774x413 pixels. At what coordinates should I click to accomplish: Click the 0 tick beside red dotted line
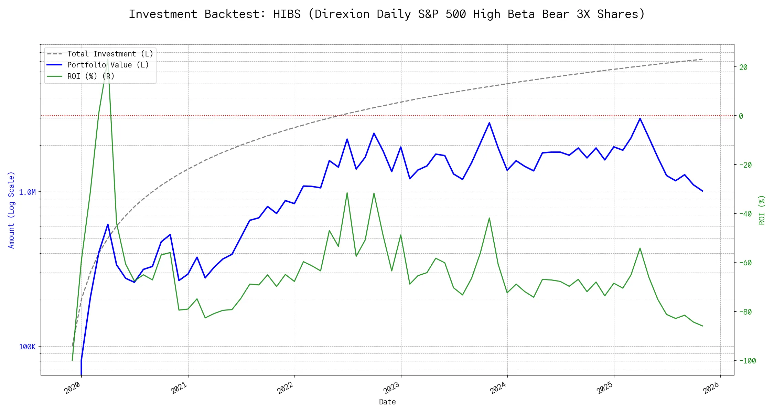tap(741, 116)
